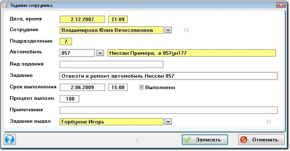
Task: Open help via the question mark icon
Action: pos(10,140)
